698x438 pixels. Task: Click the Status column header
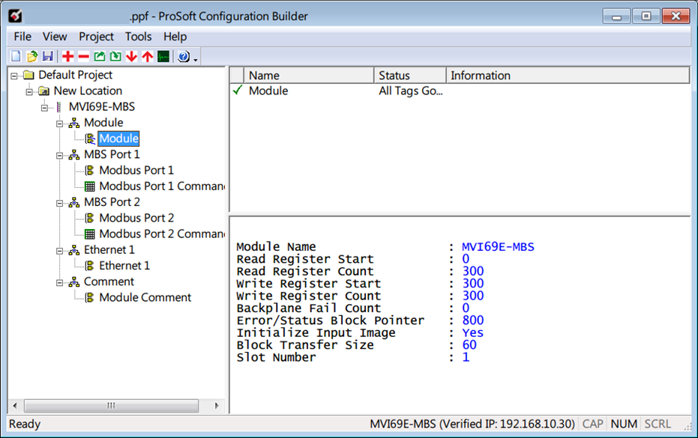click(x=410, y=76)
